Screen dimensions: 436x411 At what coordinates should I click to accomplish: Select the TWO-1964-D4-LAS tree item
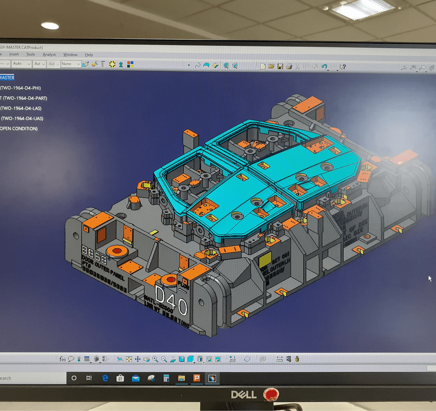click(21, 108)
